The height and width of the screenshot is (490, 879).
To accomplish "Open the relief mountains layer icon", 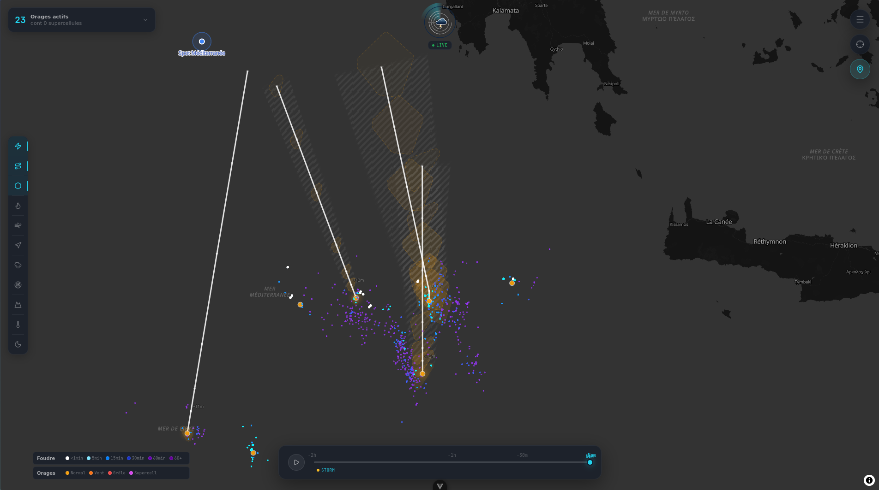I will coord(18,304).
